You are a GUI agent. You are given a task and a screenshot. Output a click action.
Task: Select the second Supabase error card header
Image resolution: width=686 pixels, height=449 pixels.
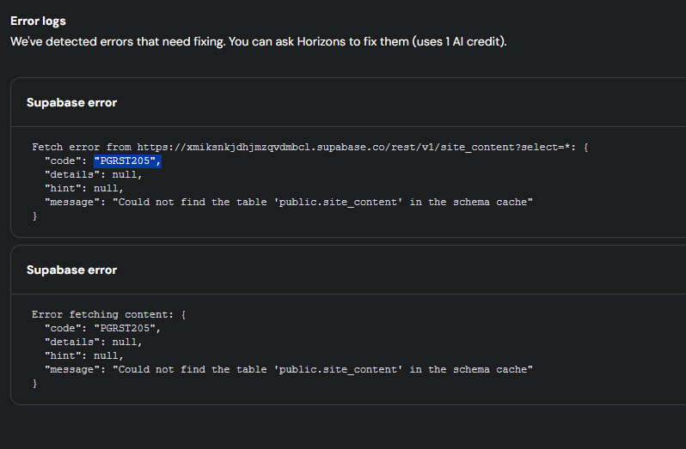(x=71, y=270)
